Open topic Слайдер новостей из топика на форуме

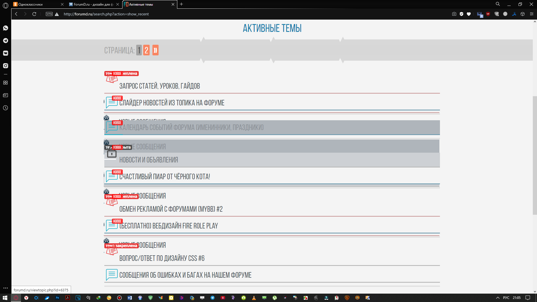(172, 103)
